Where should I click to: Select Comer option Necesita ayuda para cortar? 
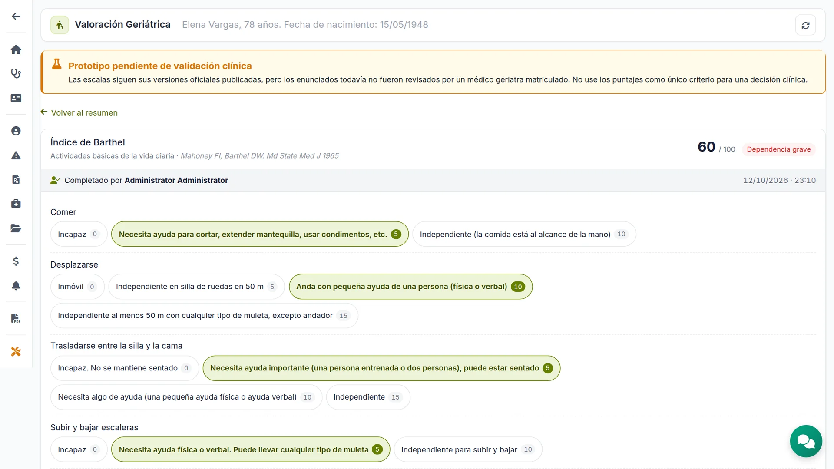(260, 234)
